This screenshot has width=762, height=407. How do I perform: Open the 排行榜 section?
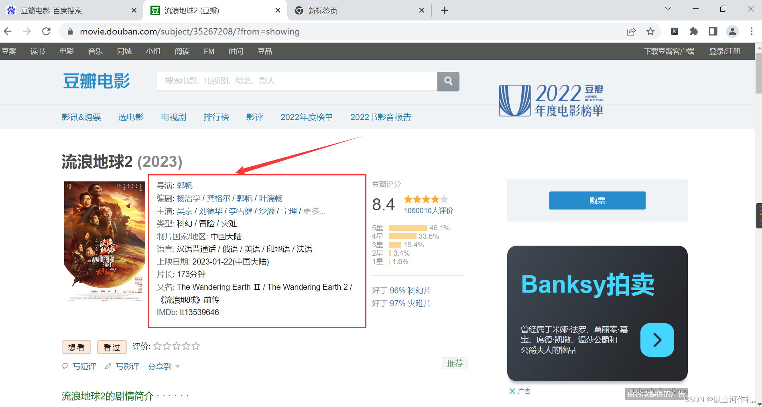(216, 117)
